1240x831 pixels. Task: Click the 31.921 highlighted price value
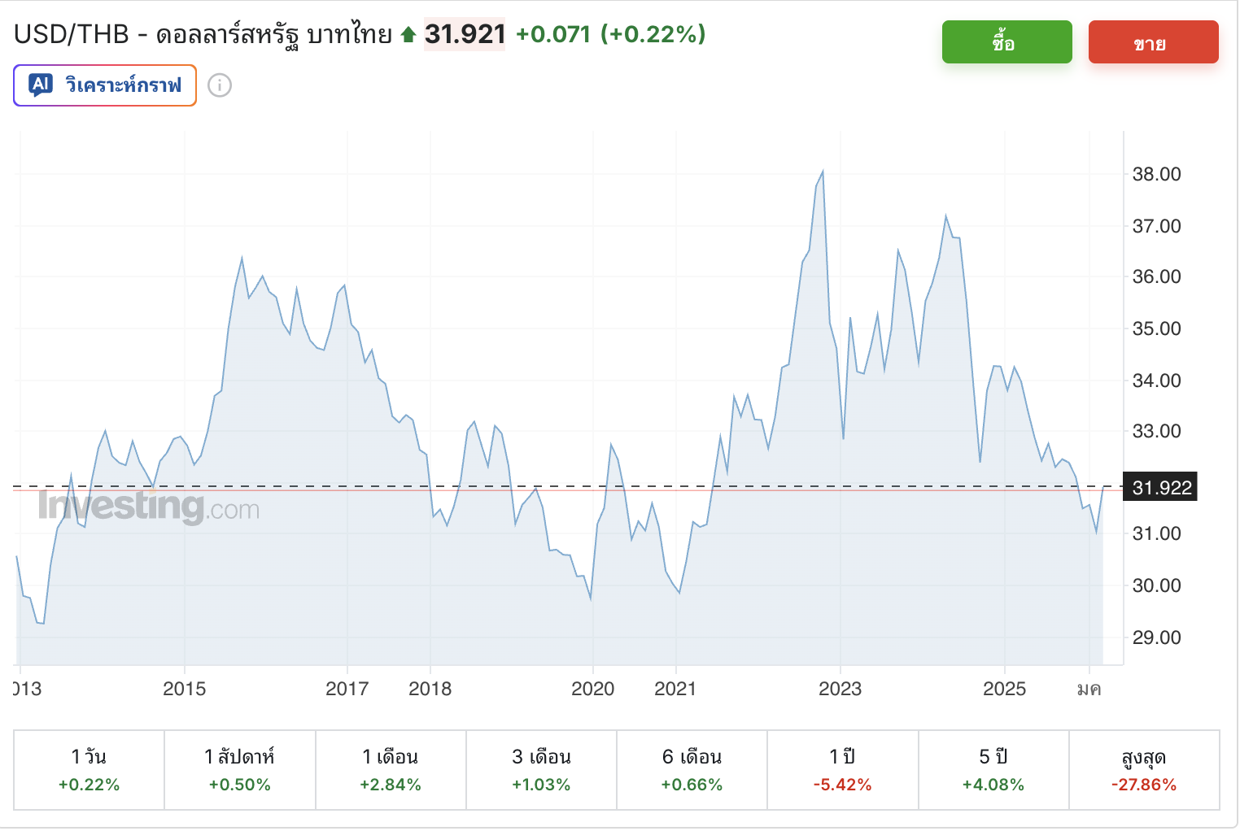[x=465, y=34]
